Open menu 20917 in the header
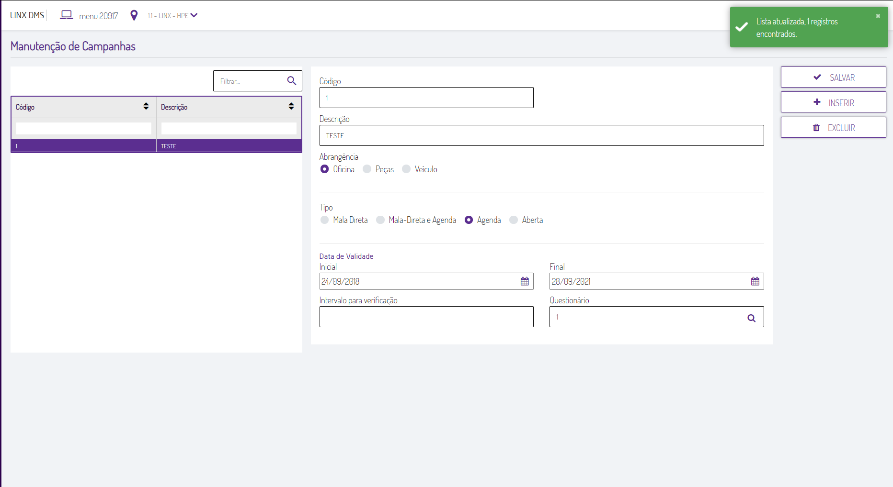 click(98, 16)
